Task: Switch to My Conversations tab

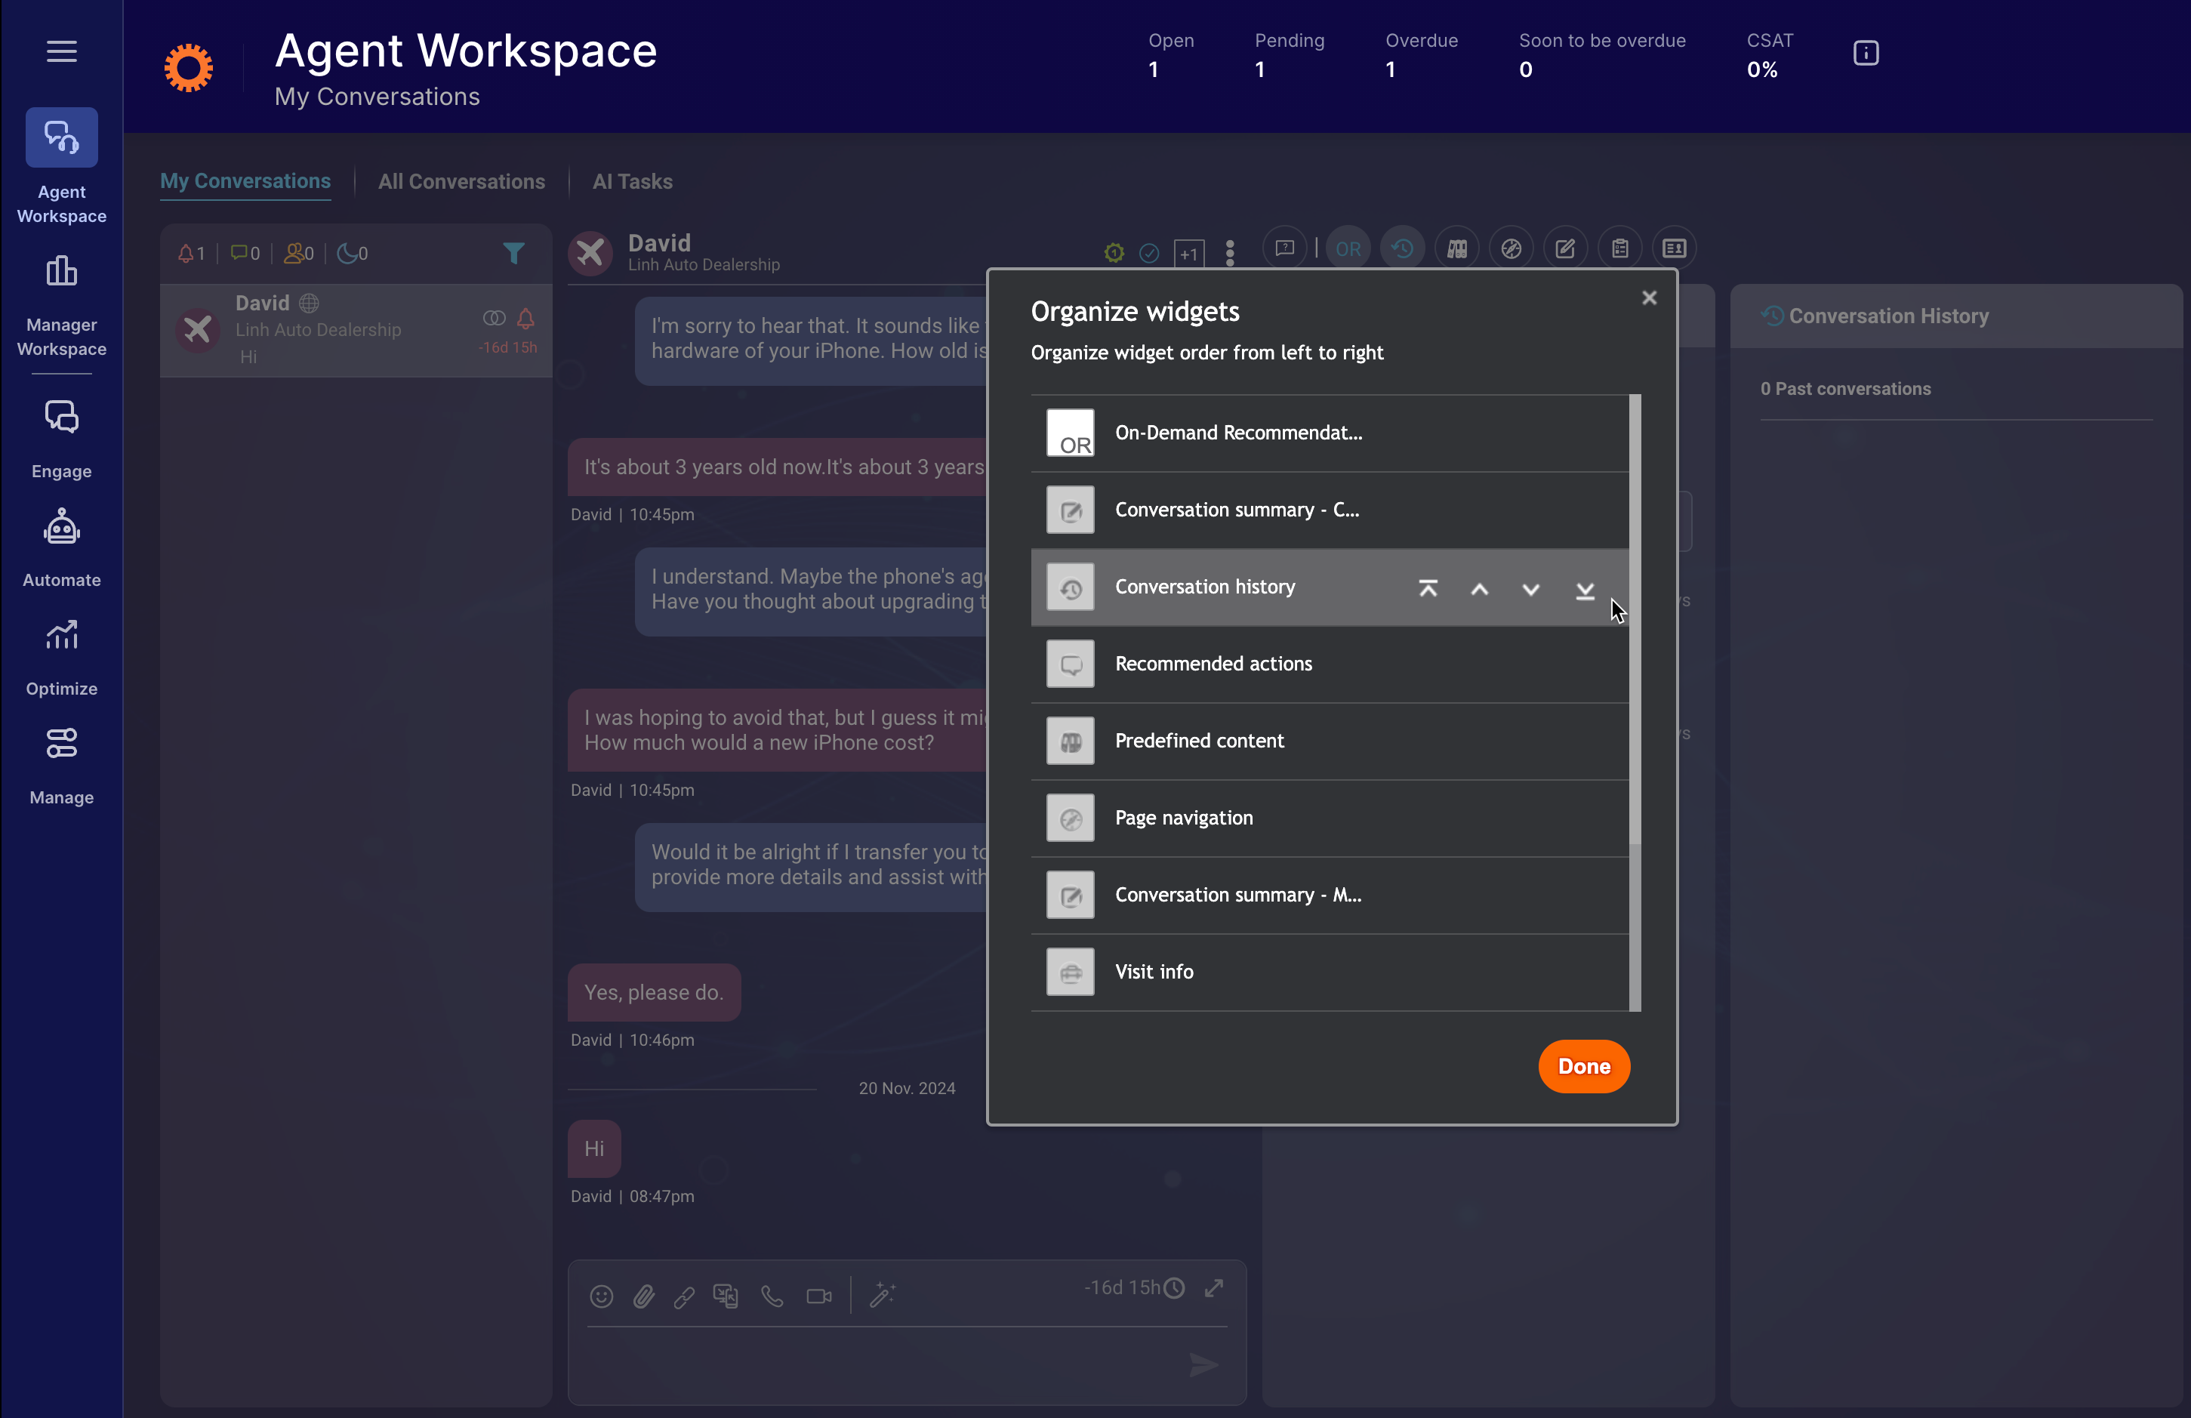Action: click(x=245, y=181)
